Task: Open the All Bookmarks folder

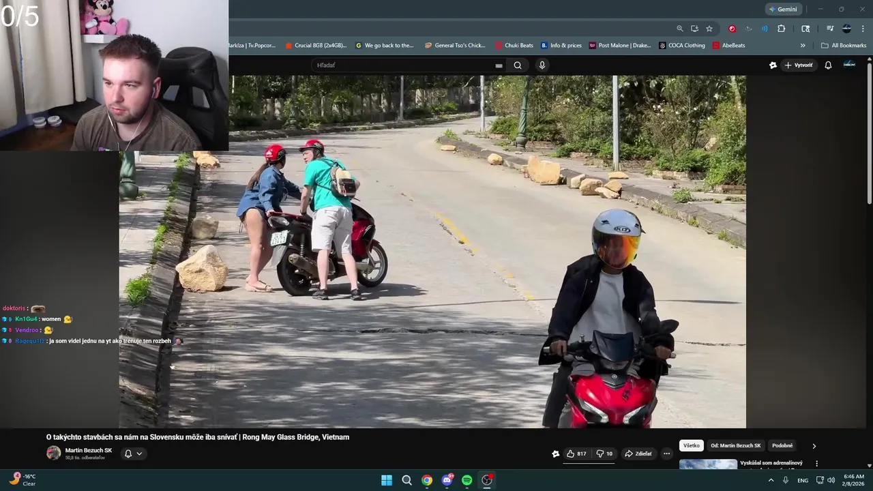Action: coord(844,46)
